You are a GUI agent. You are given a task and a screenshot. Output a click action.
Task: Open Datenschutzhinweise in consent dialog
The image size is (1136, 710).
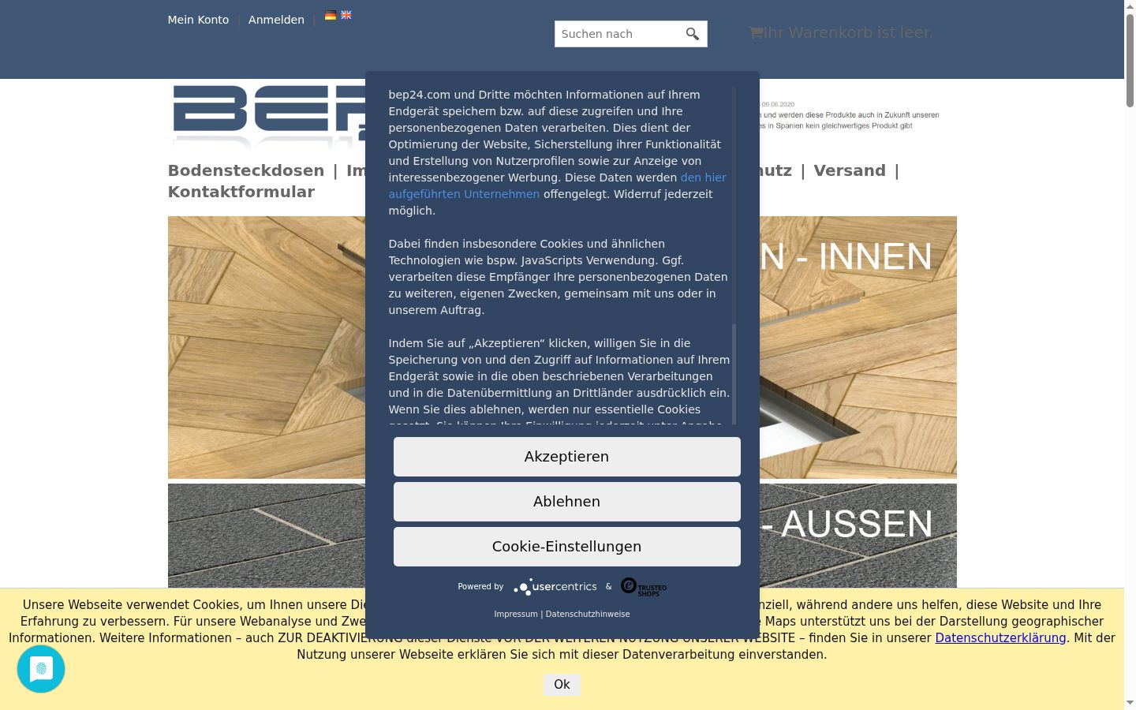point(588,614)
